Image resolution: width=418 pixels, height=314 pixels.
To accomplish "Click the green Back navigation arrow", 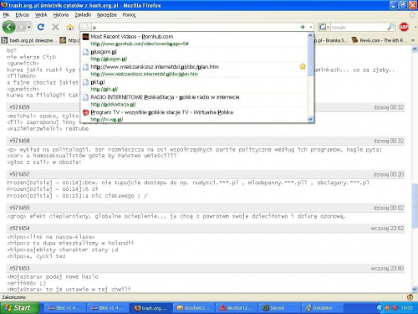I will click(x=9, y=27).
